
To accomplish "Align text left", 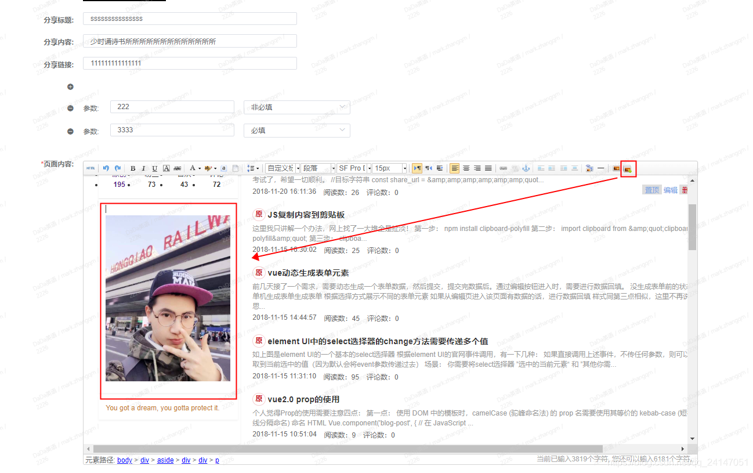I will [x=454, y=168].
